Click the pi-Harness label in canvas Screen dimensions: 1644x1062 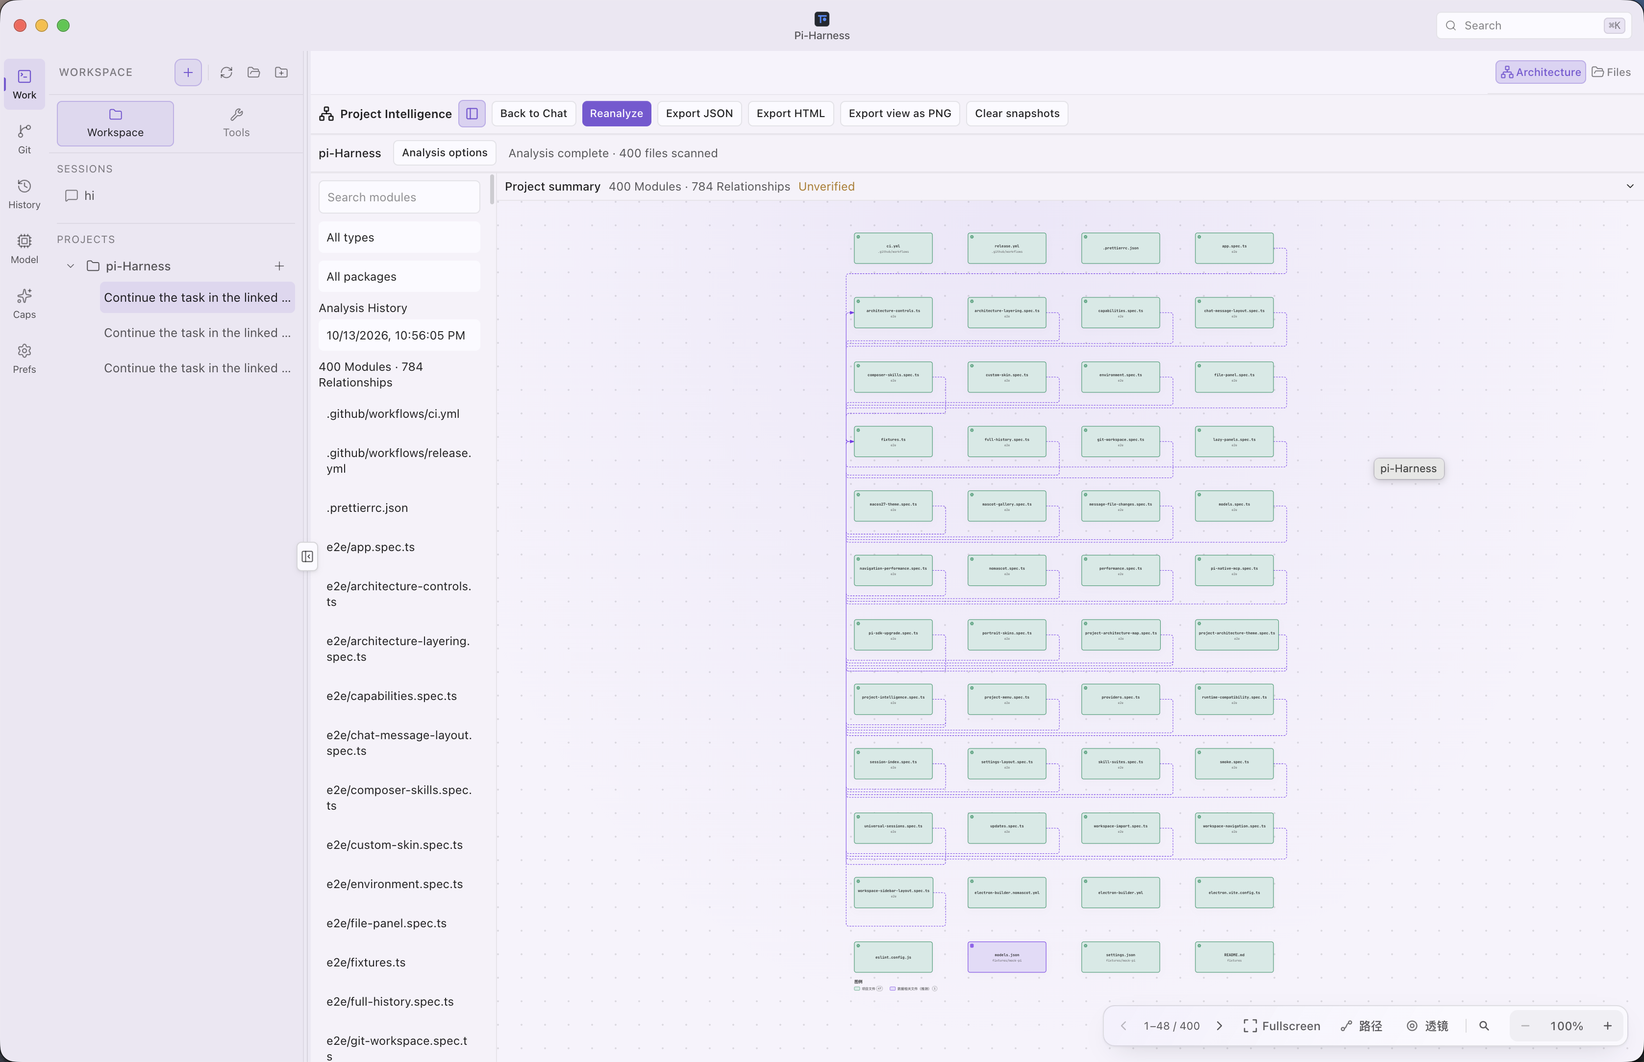click(x=1408, y=469)
